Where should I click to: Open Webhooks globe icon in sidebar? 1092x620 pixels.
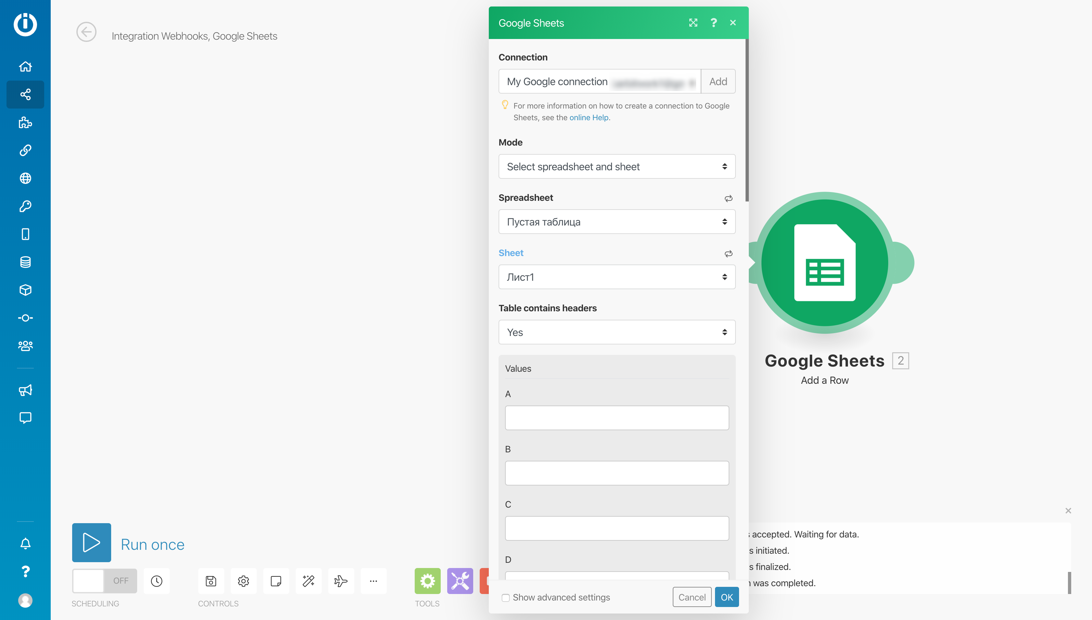click(x=25, y=178)
